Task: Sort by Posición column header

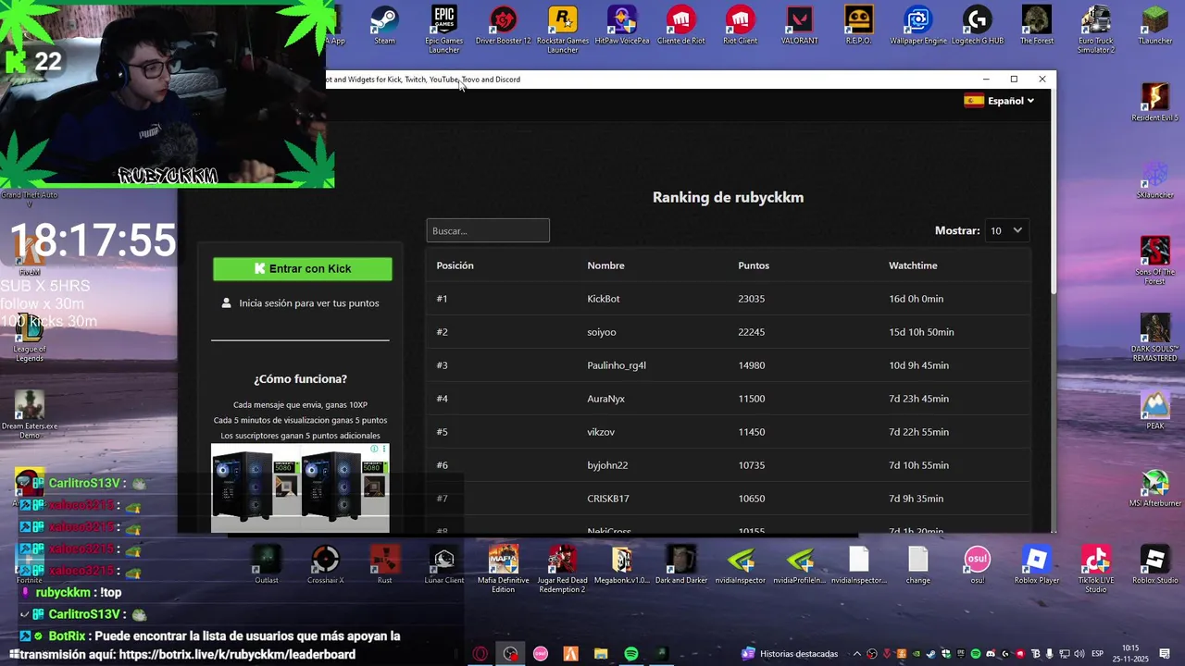Action: (x=455, y=265)
